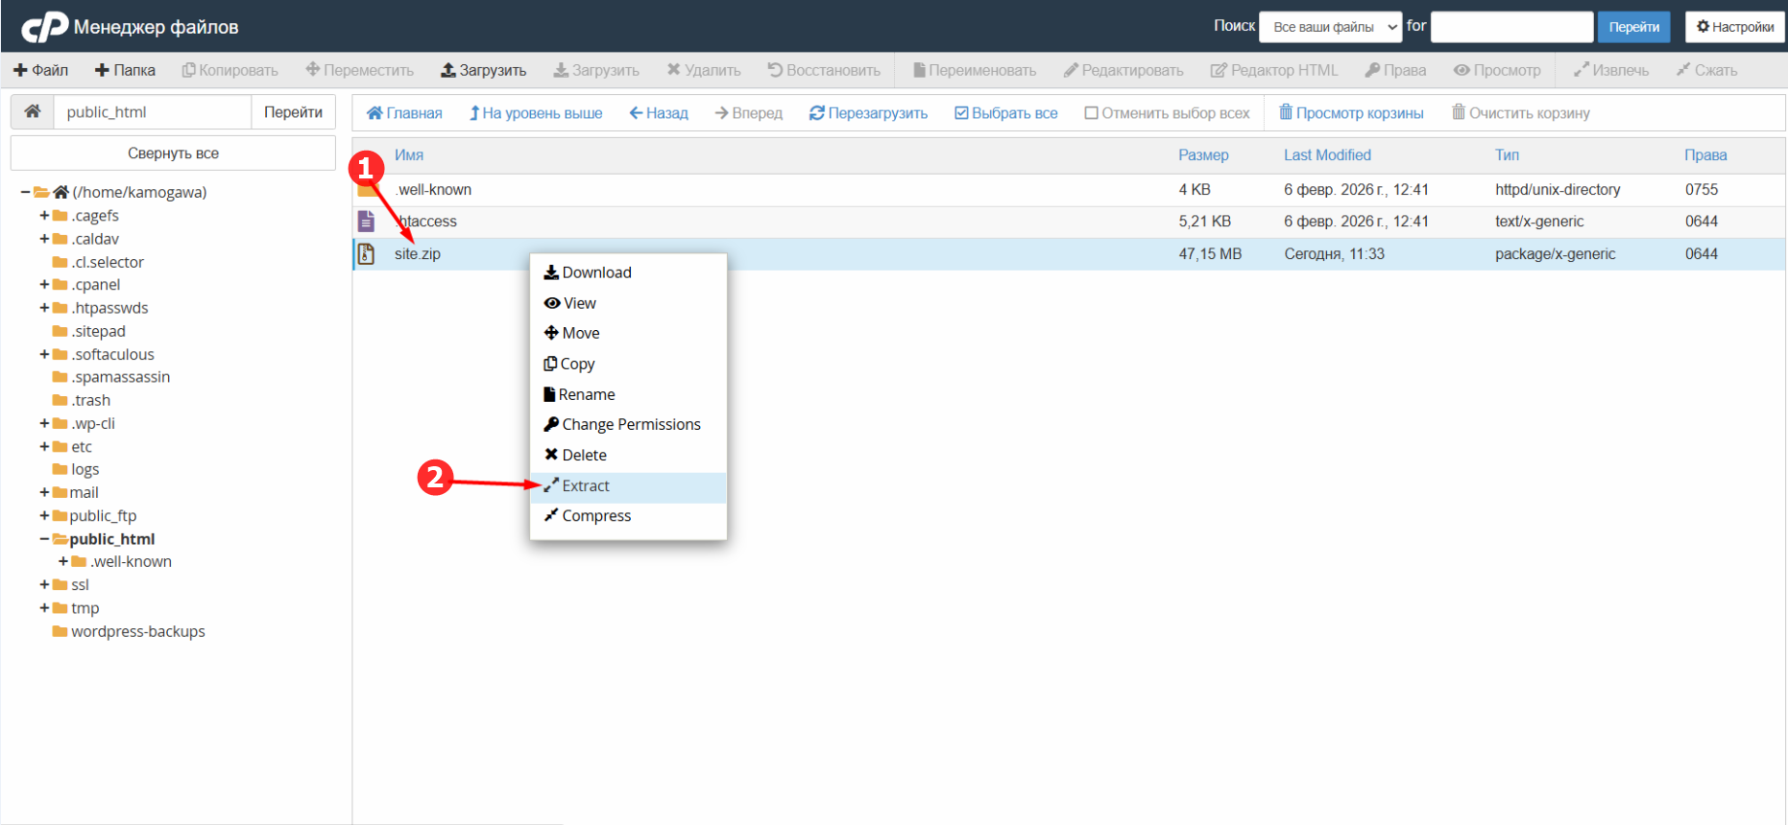Expand the .htpasswds folder

click(44, 307)
